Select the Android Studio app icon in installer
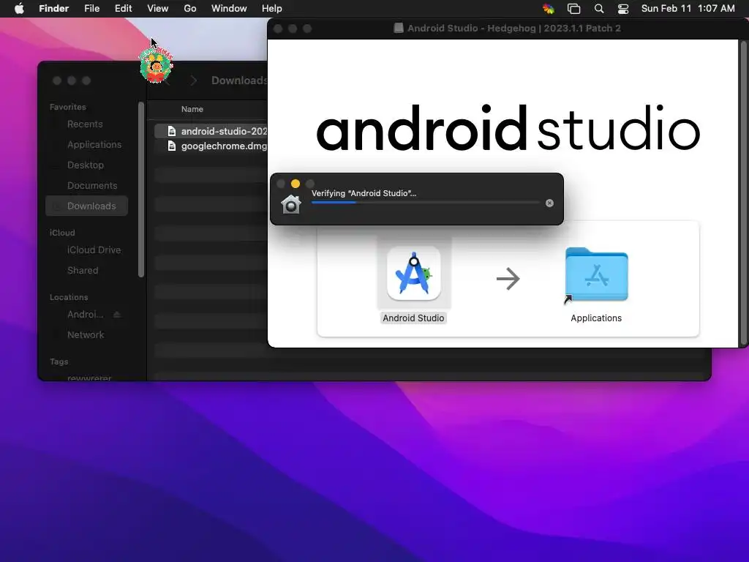 [414, 274]
